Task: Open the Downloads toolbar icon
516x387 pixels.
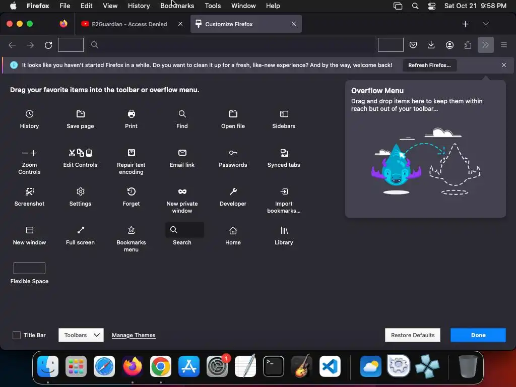Action: [x=431, y=45]
